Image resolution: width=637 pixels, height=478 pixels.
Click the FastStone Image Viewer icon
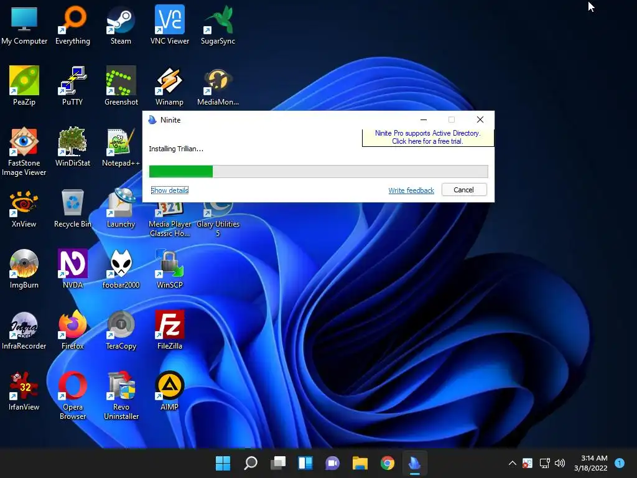24,152
